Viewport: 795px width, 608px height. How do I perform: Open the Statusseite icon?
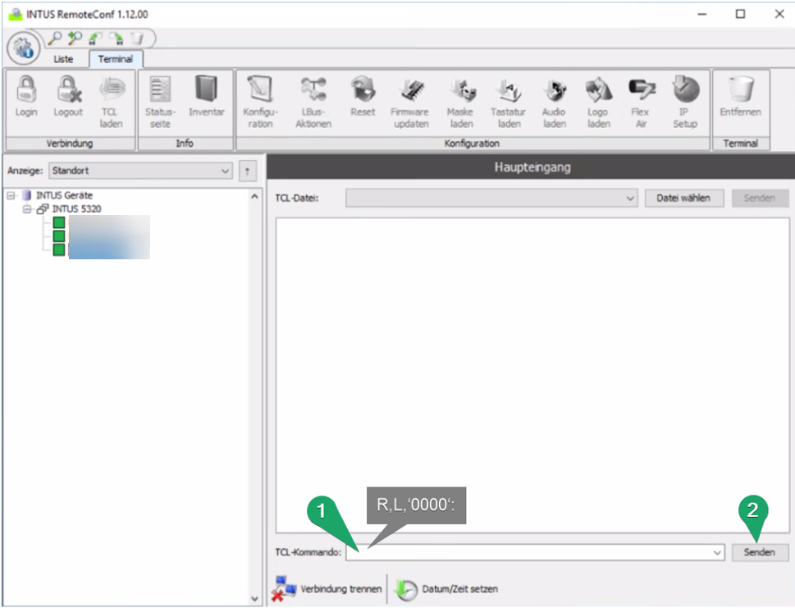point(160,90)
